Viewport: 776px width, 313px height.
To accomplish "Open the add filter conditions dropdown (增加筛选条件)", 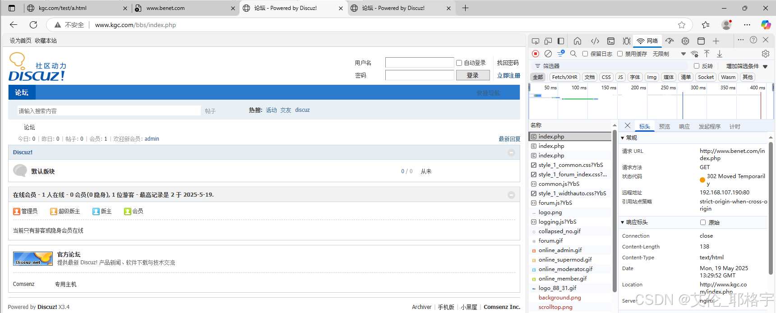I will [747, 66].
